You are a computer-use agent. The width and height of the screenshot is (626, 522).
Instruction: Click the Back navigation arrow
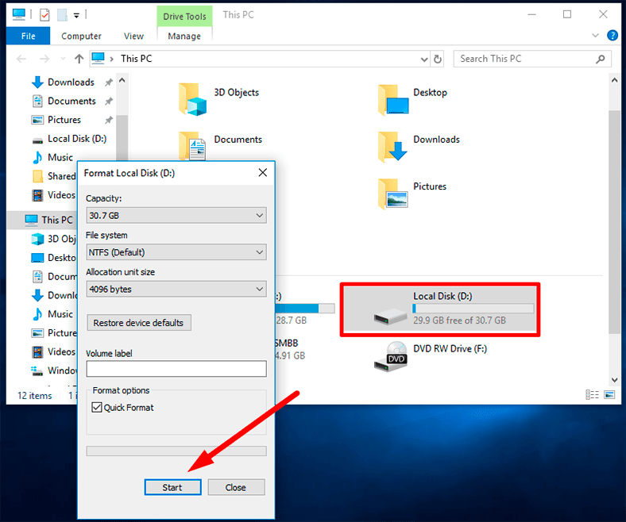tap(21, 59)
